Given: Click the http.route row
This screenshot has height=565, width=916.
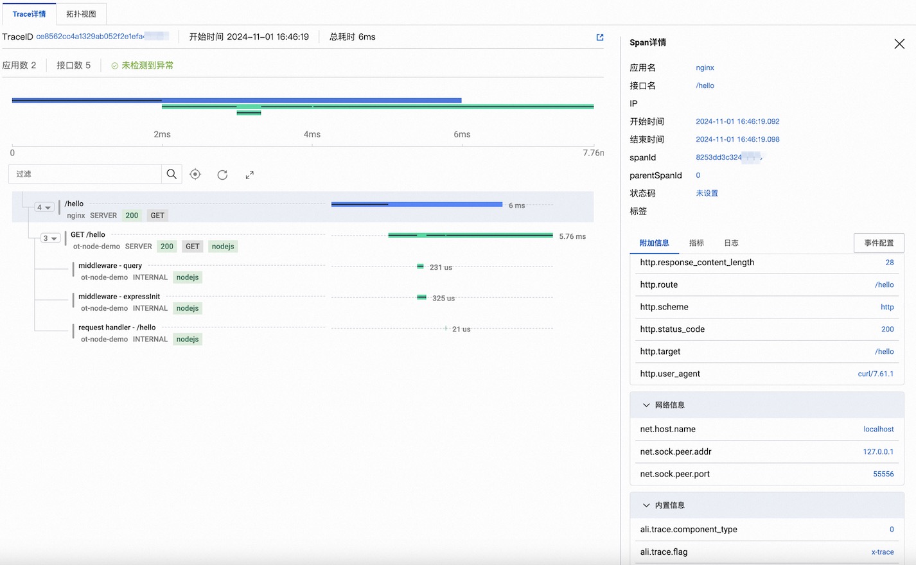Looking at the screenshot, I should [767, 285].
